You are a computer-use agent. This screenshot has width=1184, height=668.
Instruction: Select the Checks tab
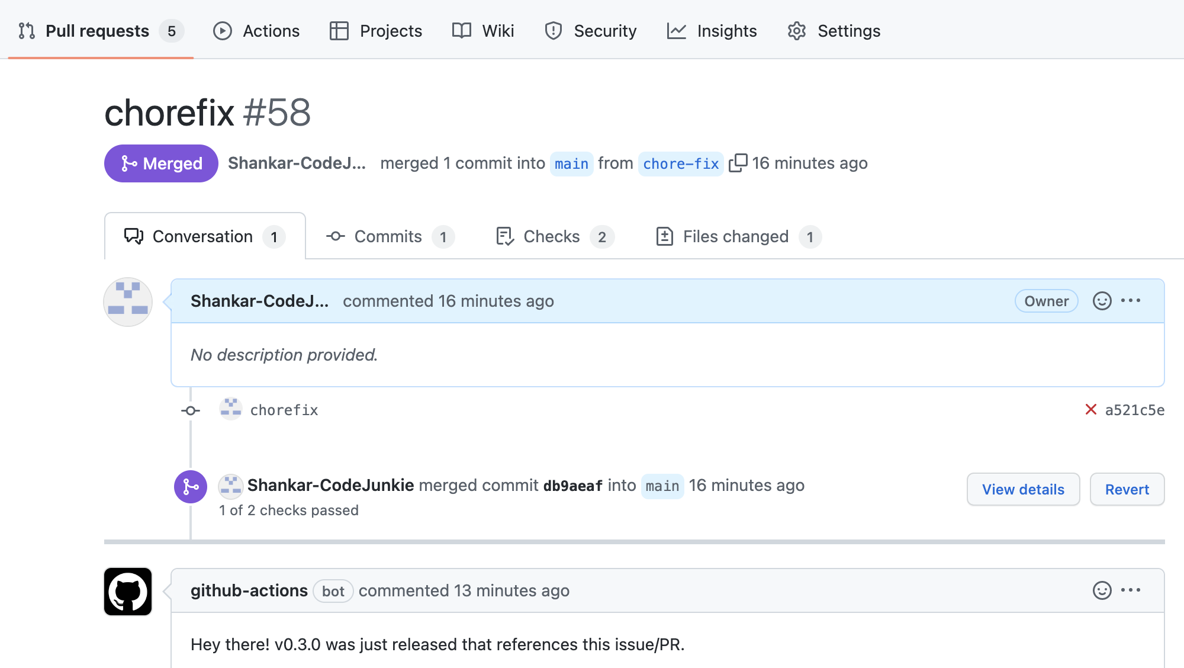click(x=551, y=236)
